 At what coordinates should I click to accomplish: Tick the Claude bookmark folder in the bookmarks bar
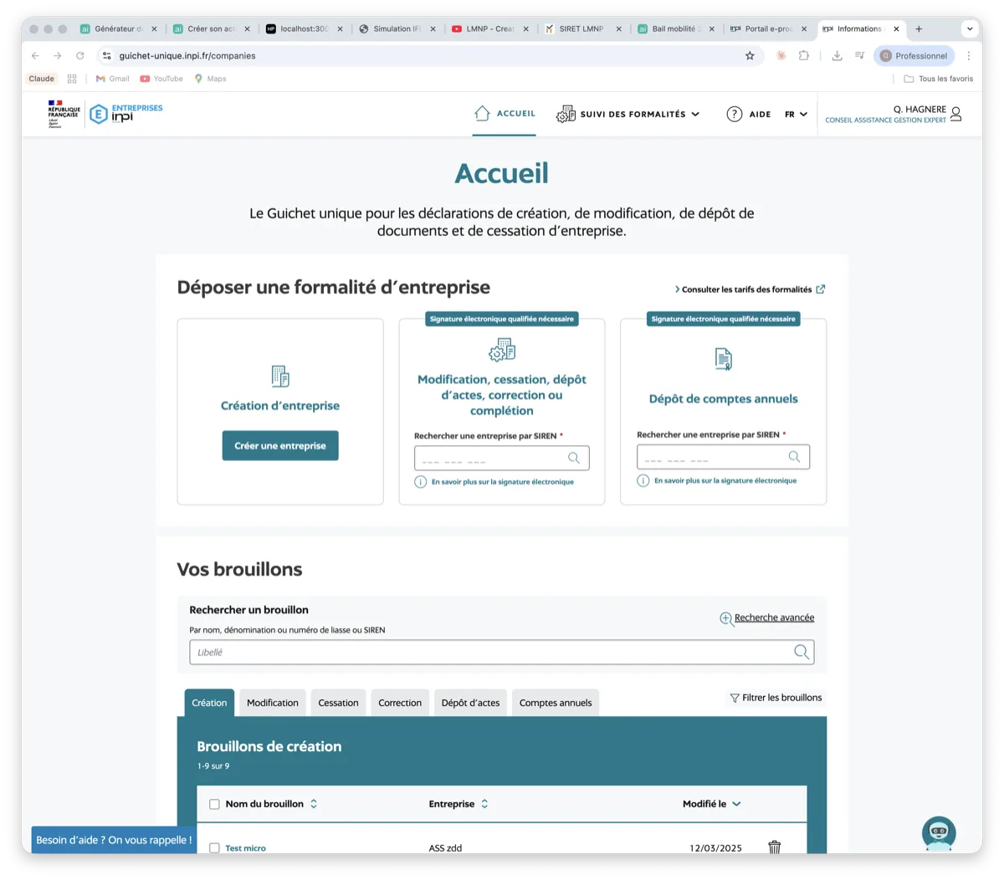pos(41,78)
